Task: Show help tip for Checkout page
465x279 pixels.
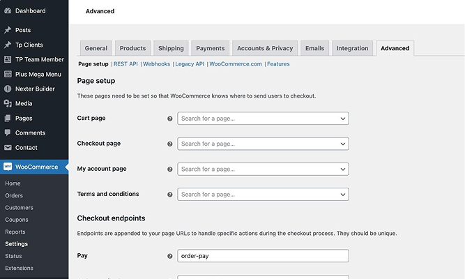Action: click(170, 144)
